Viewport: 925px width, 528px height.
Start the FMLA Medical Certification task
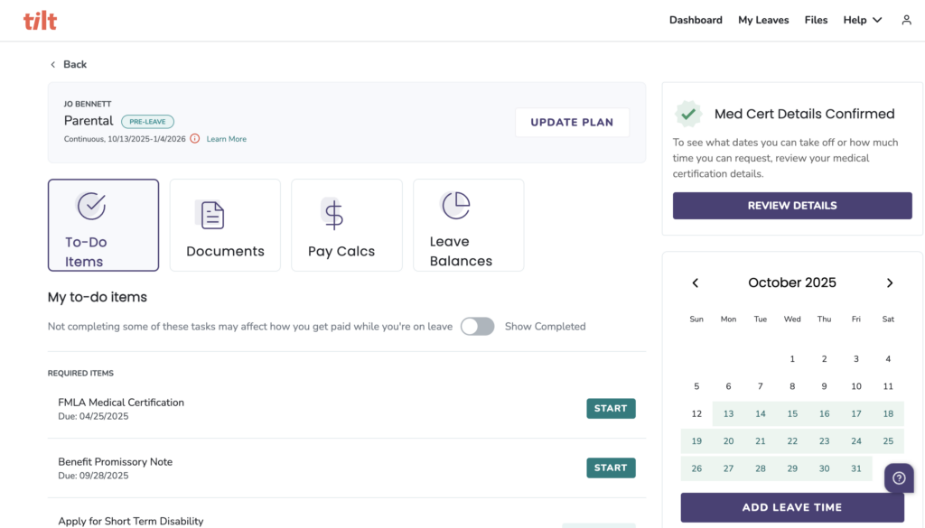click(x=611, y=408)
